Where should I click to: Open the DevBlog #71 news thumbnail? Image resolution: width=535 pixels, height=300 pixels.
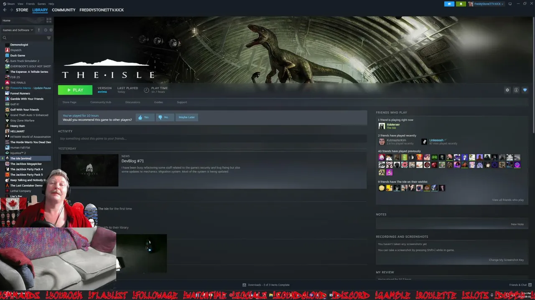(89, 170)
